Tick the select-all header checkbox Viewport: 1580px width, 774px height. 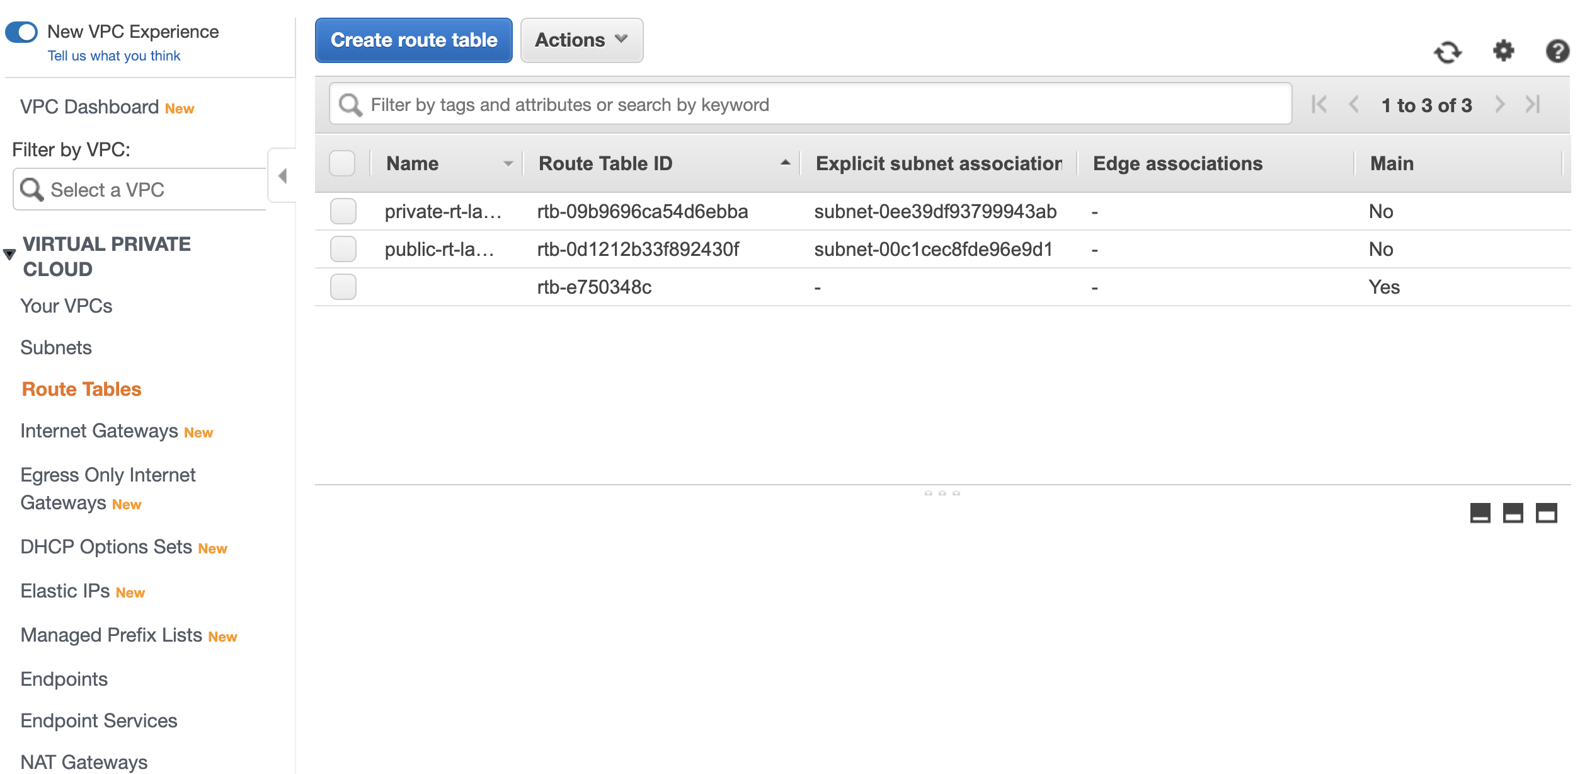(342, 163)
